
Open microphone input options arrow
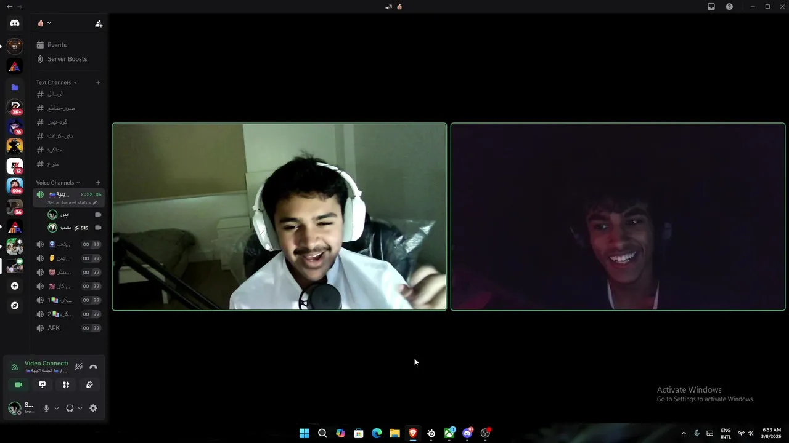(57, 408)
